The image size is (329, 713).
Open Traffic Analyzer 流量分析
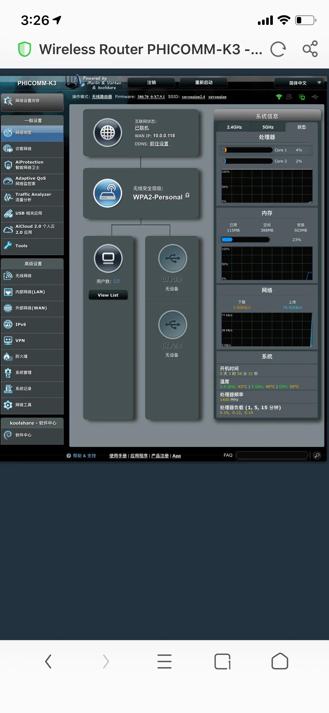[32, 197]
